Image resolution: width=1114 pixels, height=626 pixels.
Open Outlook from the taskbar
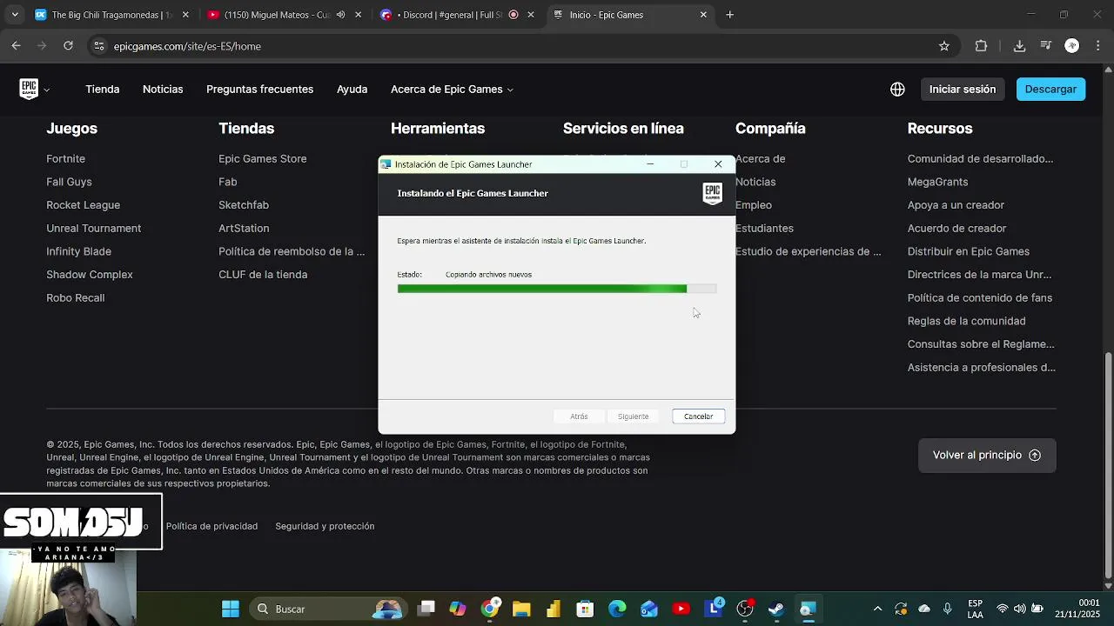coord(649,609)
